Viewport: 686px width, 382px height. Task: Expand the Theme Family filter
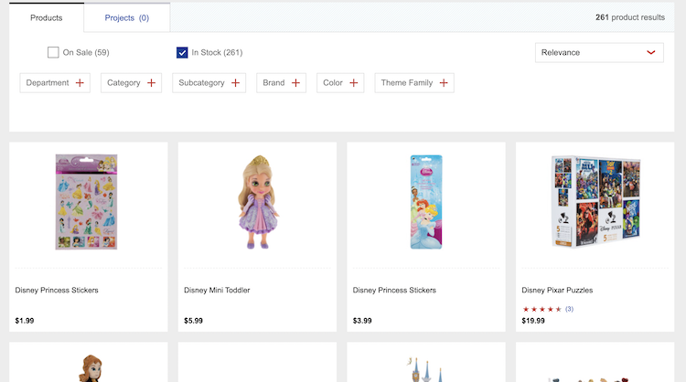[414, 82]
